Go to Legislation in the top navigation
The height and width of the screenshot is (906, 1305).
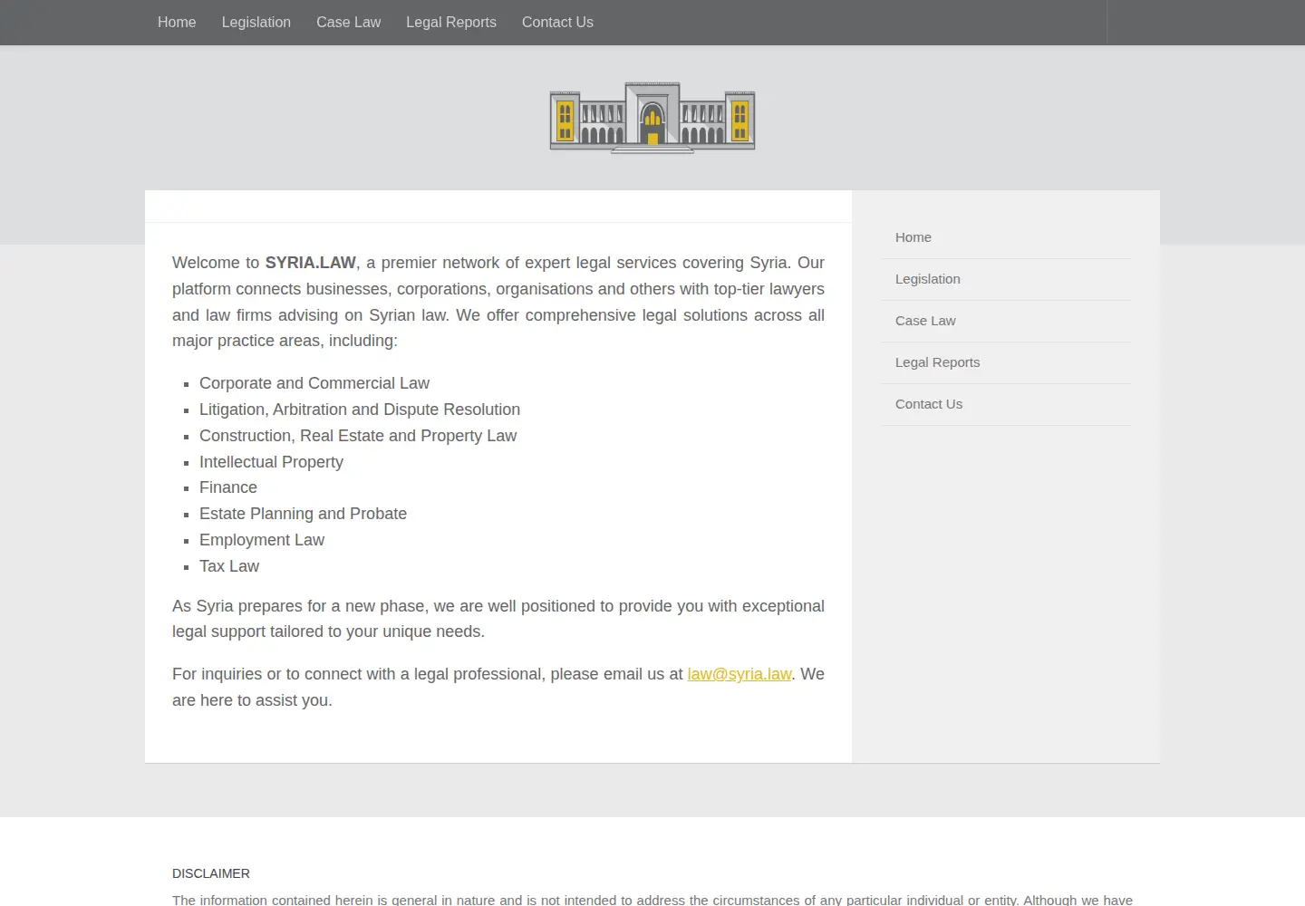coord(256,23)
